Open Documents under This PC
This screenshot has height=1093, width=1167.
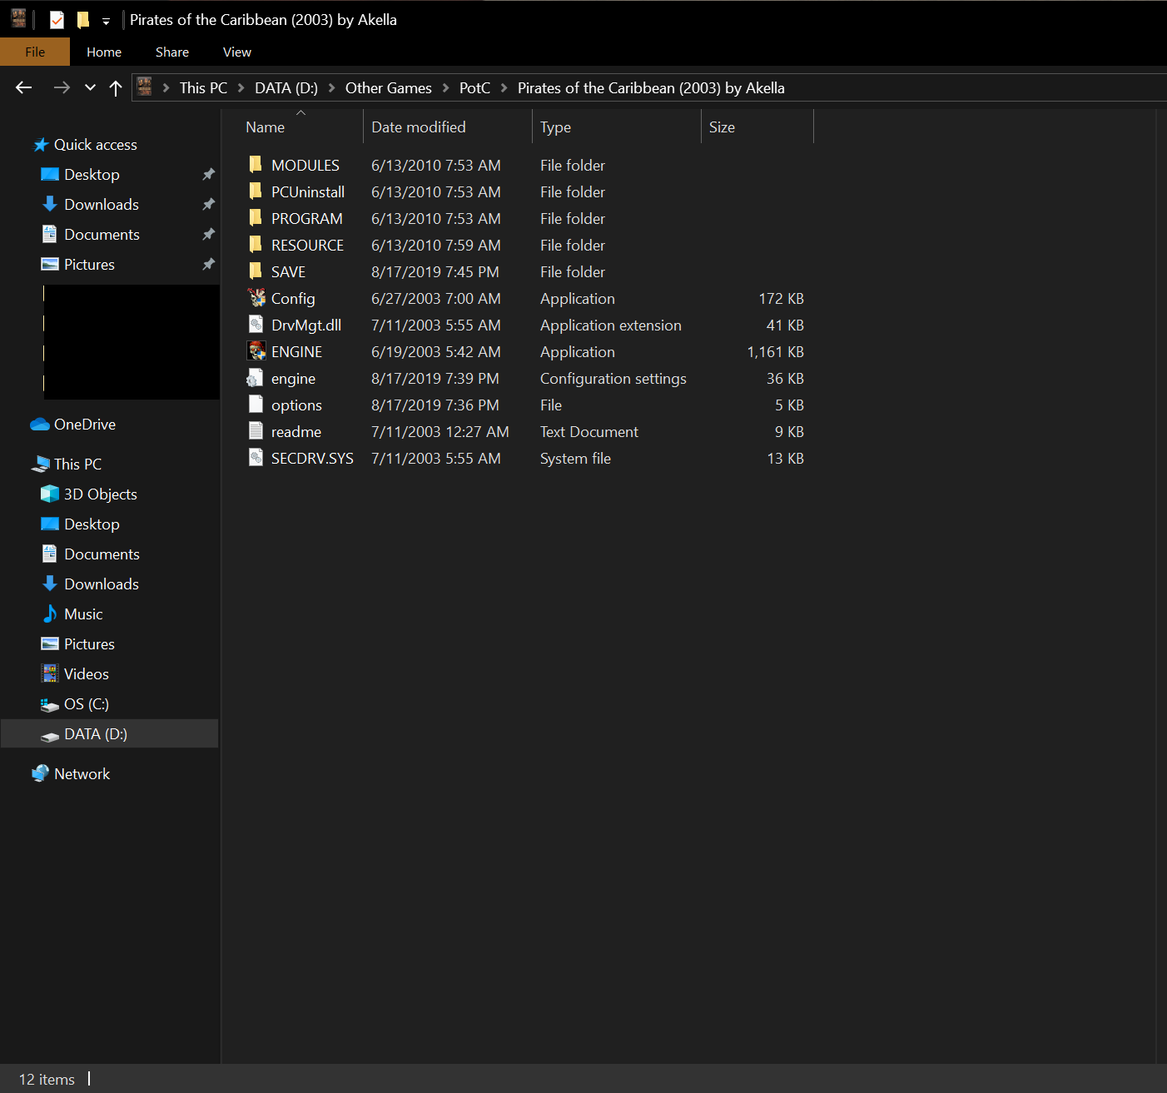click(x=102, y=554)
